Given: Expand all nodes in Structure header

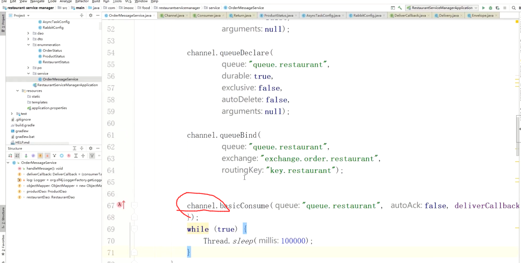Looking at the screenshot, I should [75, 148].
